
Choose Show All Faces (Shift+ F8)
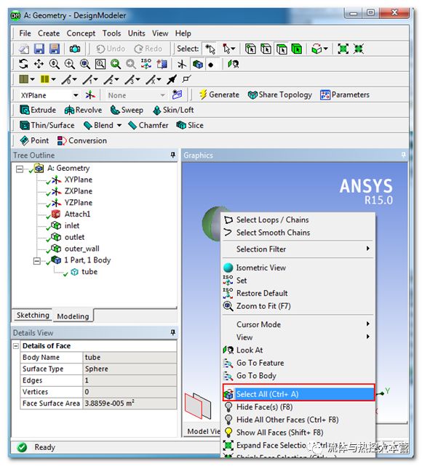[298, 433]
